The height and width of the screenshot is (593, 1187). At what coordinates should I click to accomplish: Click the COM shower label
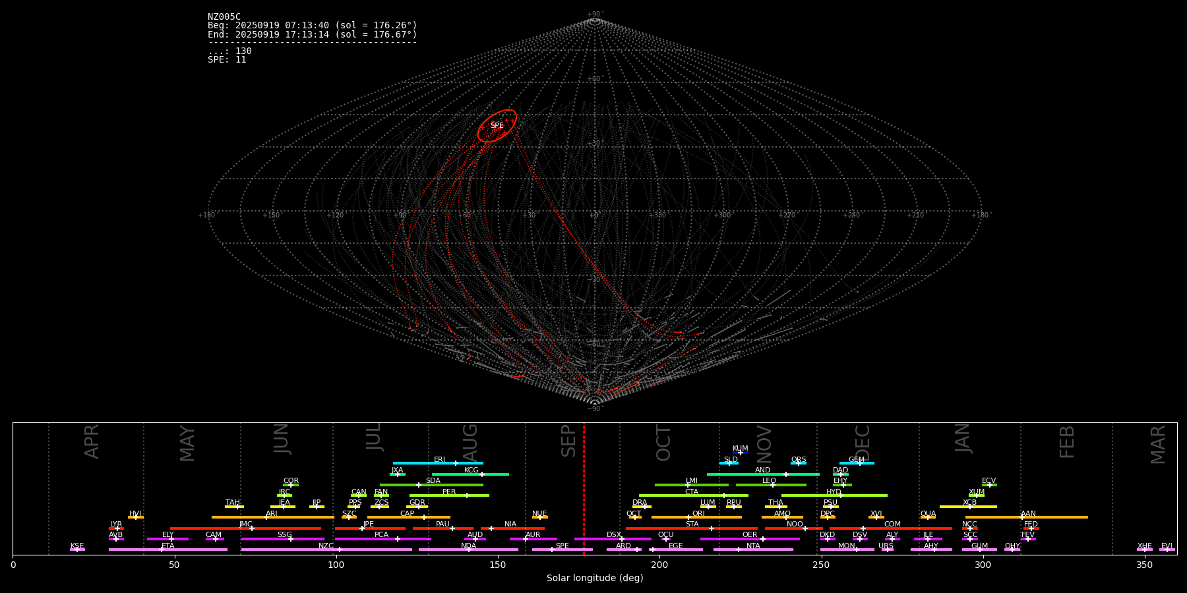click(x=892, y=524)
